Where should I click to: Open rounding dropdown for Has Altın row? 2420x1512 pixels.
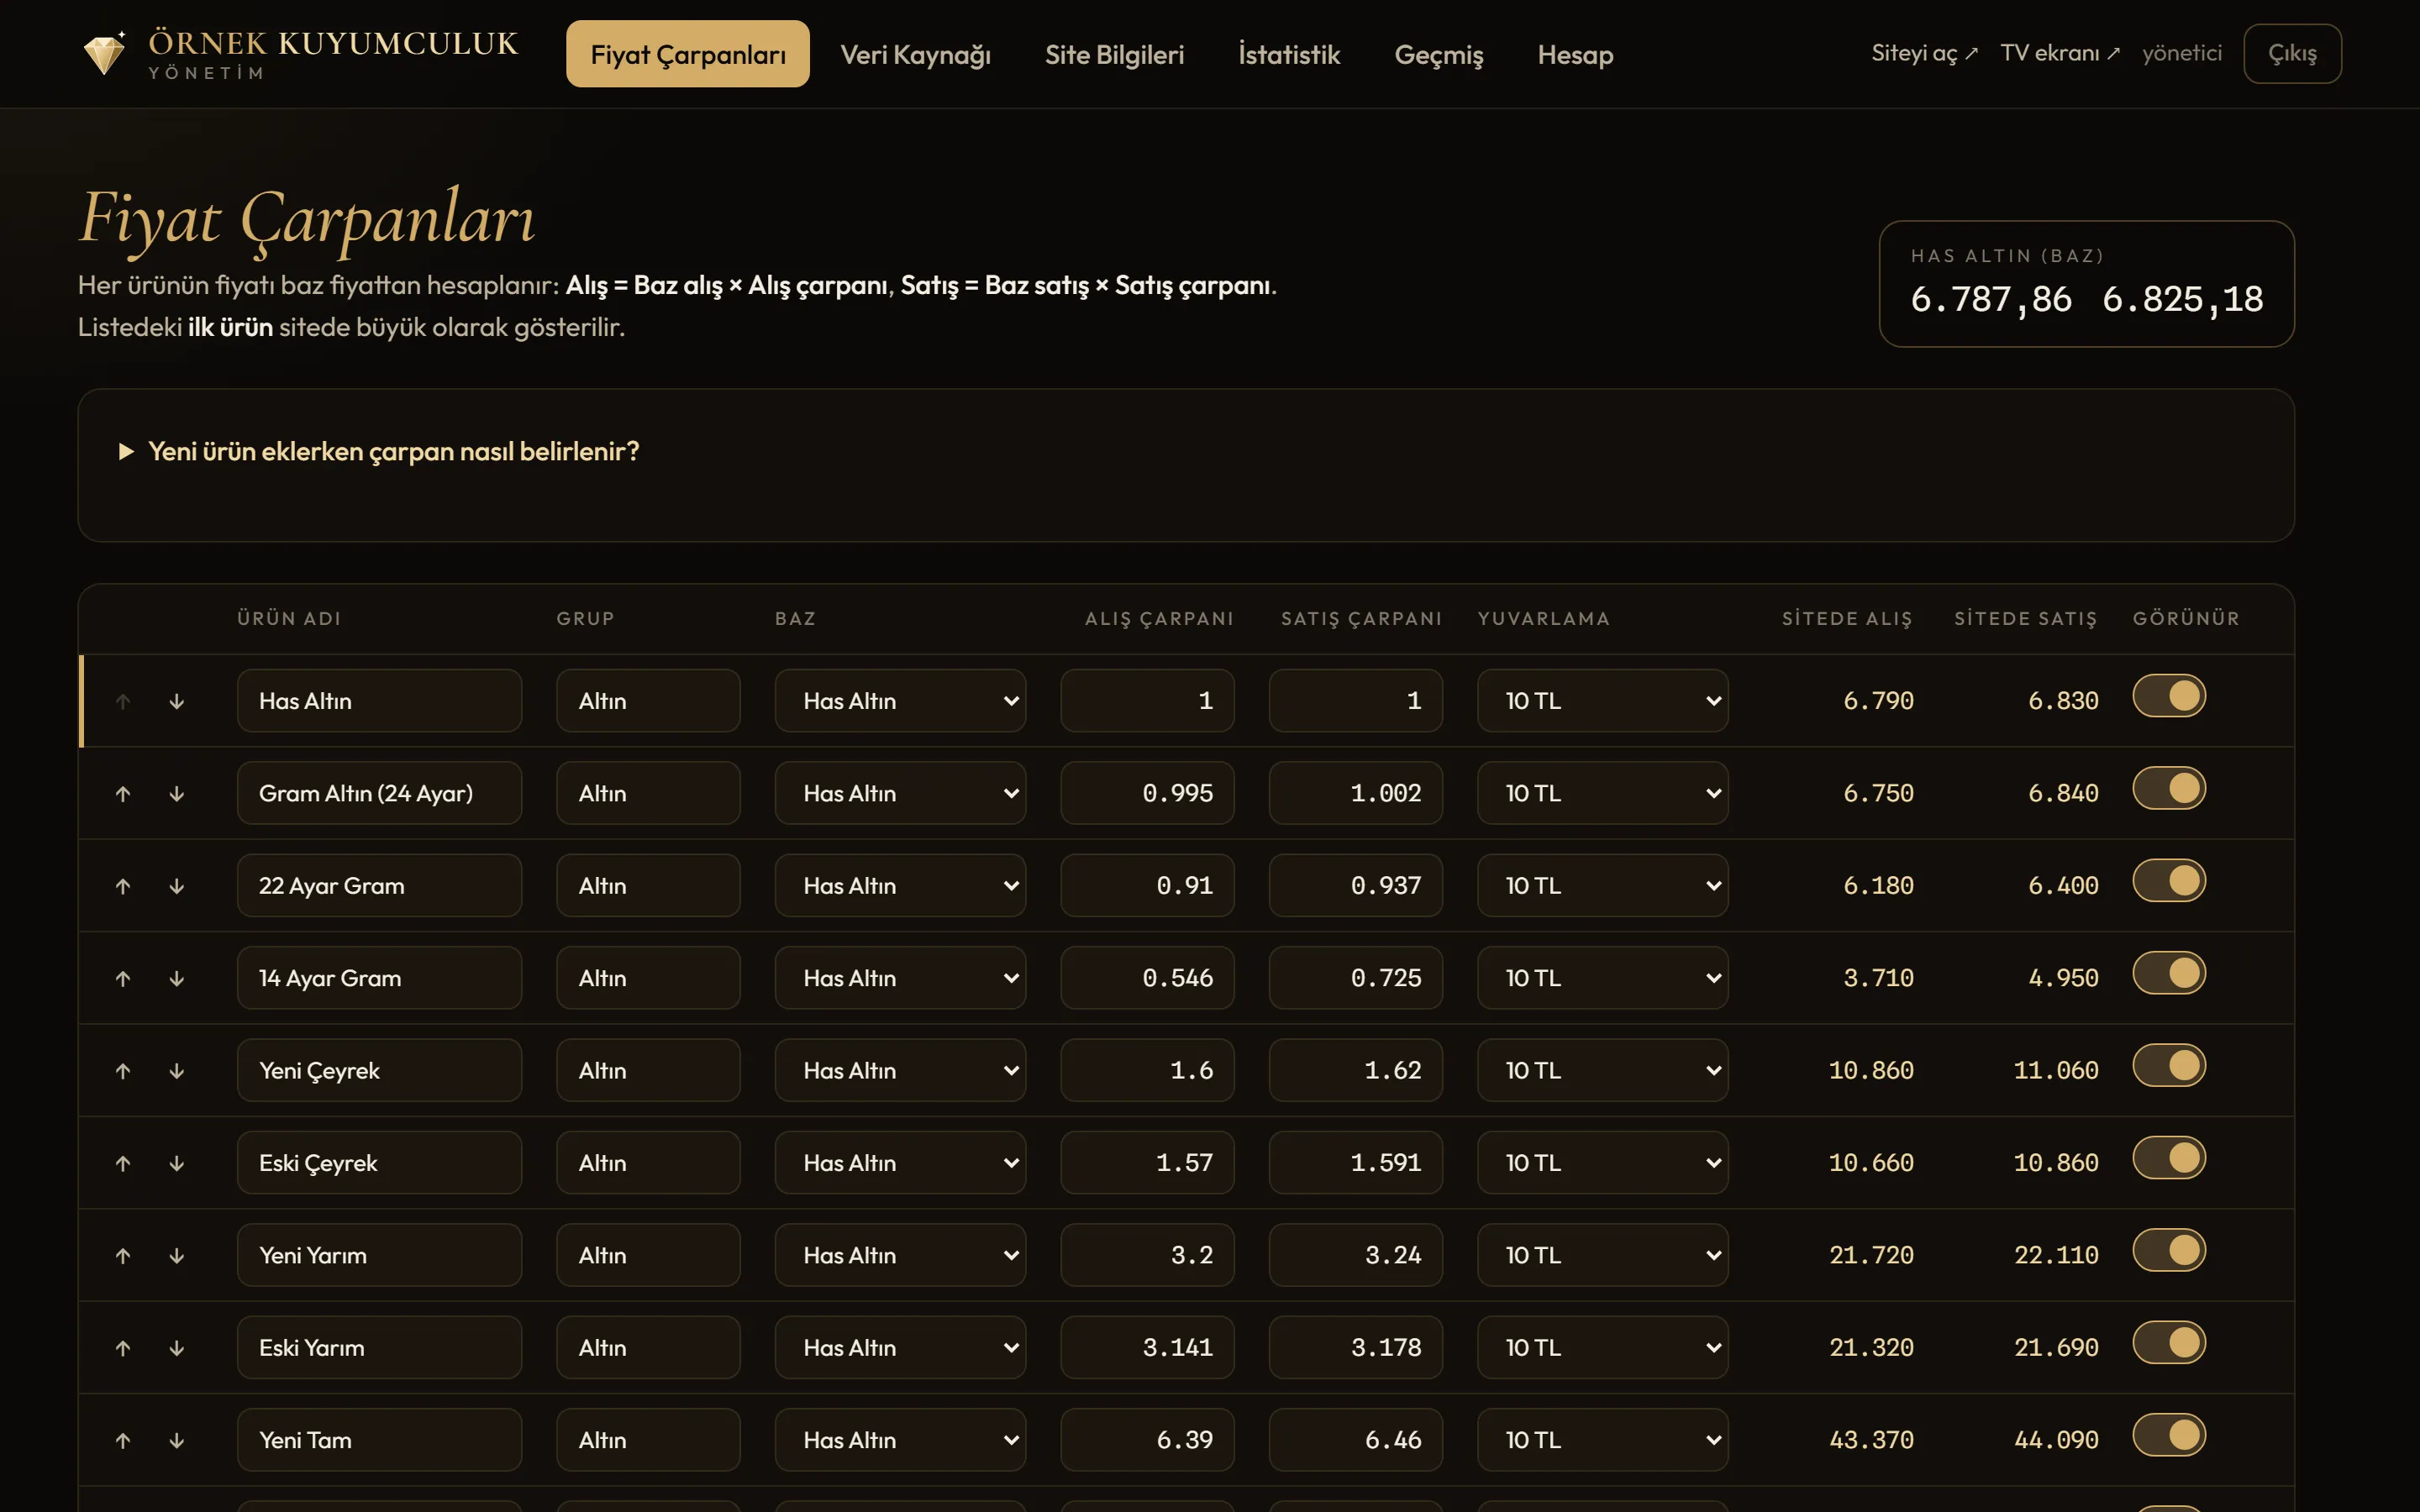pos(1603,701)
